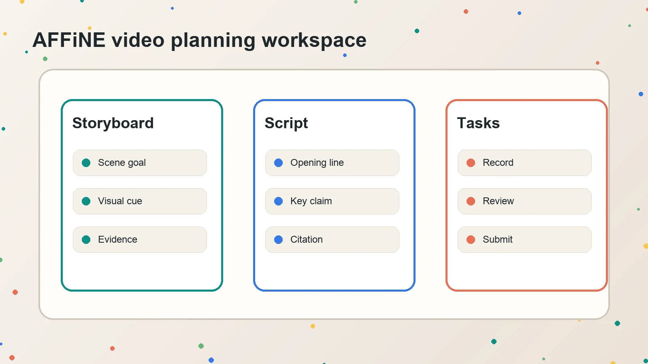The image size is (648, 364).
Task: Open the Evidence item in Storyboard
Action: [x=140, y=239]
